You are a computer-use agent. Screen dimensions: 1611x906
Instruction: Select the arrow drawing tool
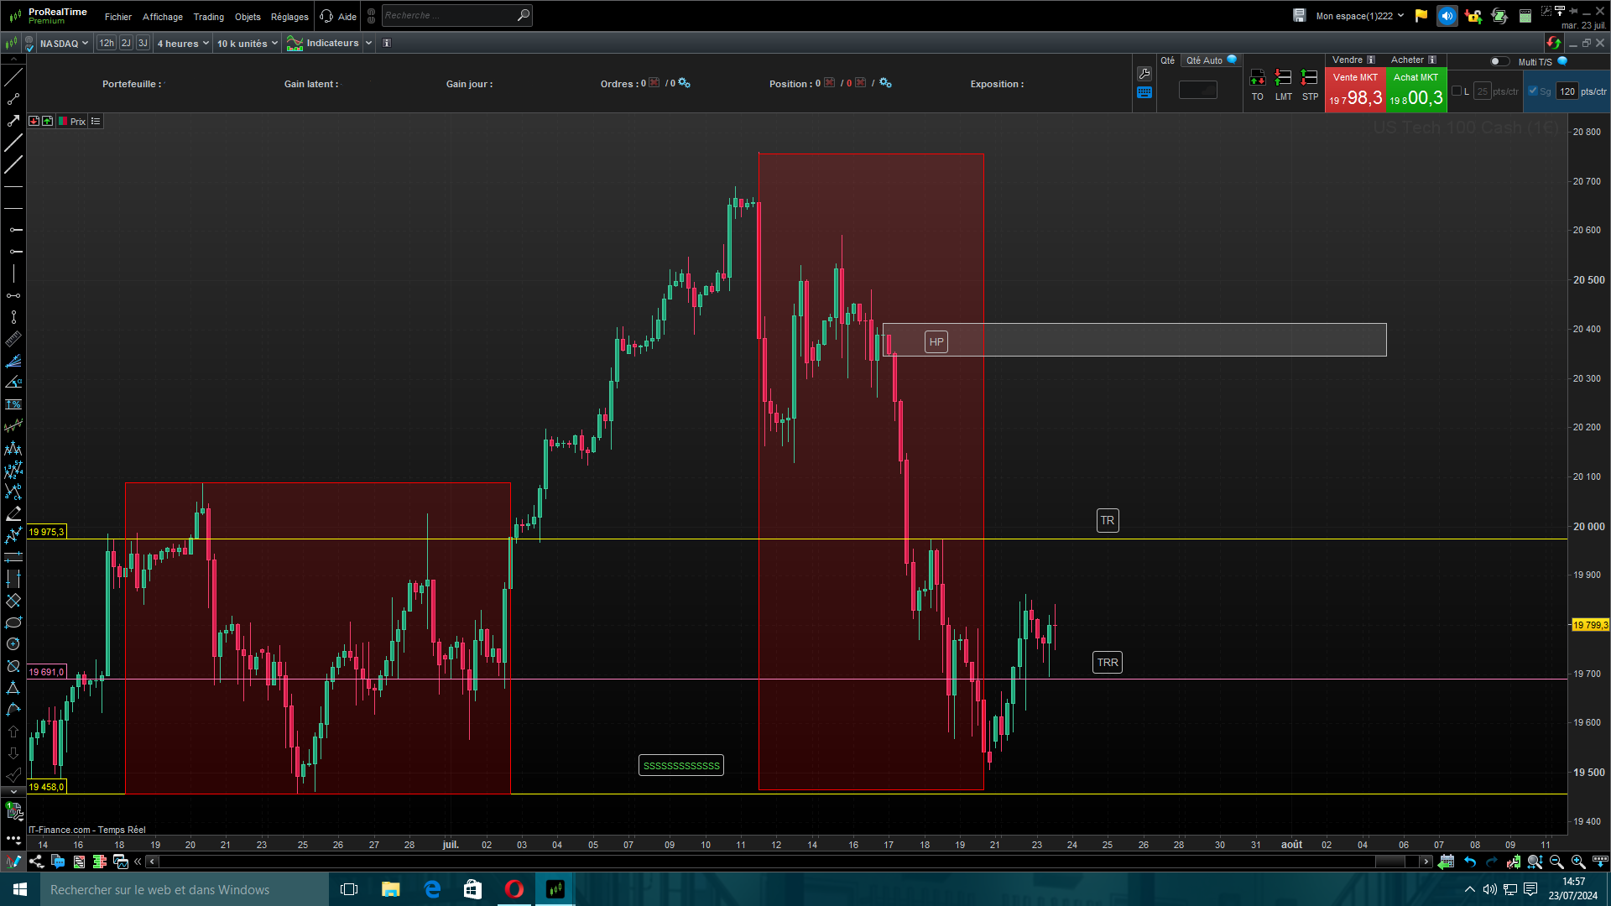pyautogui.click(x=13, y=121)
